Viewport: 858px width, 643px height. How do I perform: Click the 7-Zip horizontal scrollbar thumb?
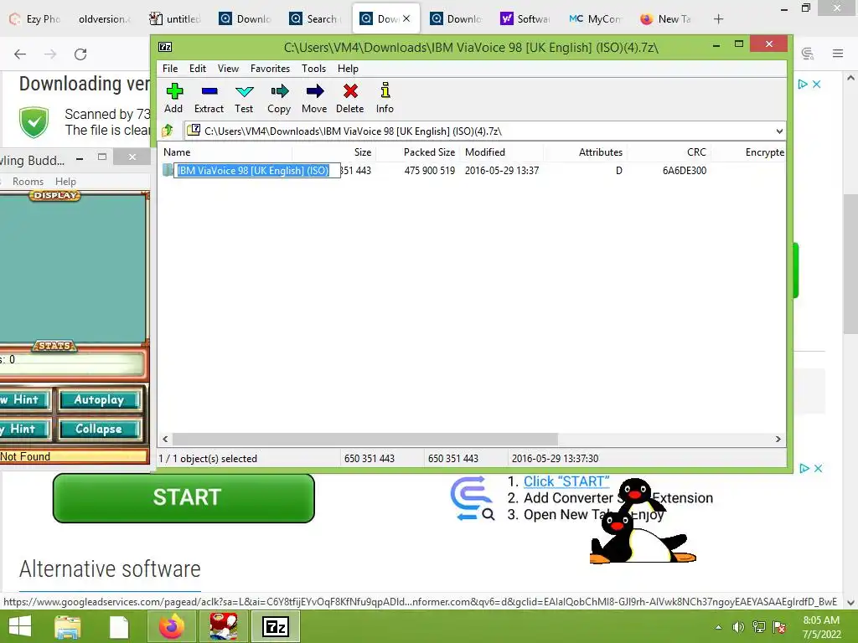tap(365, 439)
